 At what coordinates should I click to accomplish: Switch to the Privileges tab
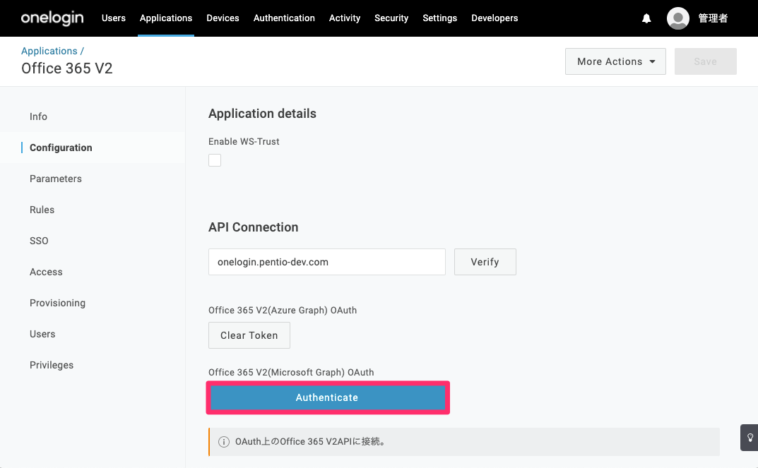pos(52,365)
